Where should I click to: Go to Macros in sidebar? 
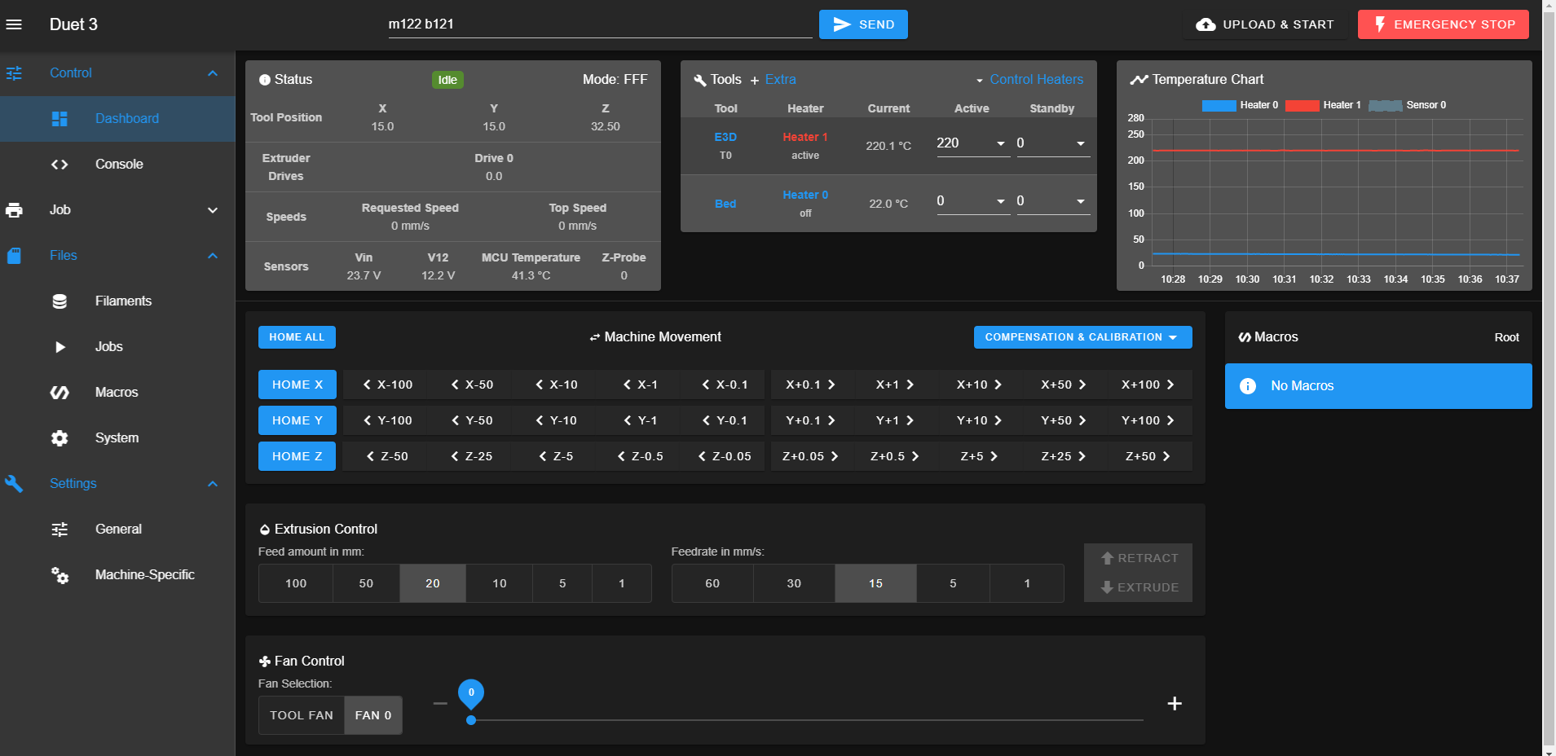click(x=118, y=393)
